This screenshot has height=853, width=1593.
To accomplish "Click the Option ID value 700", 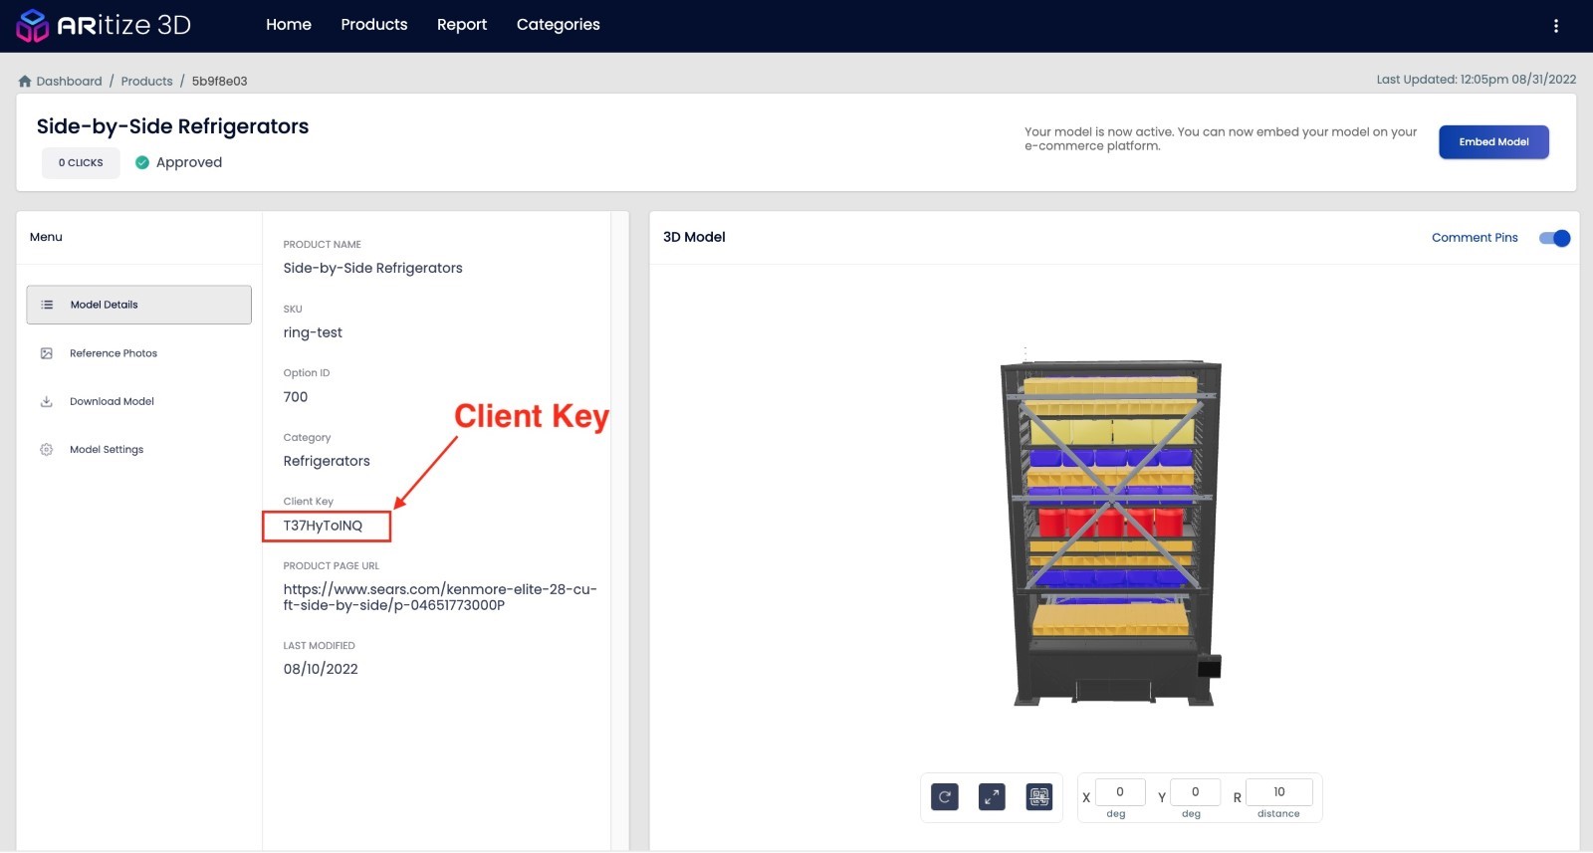I will [296, 397].
